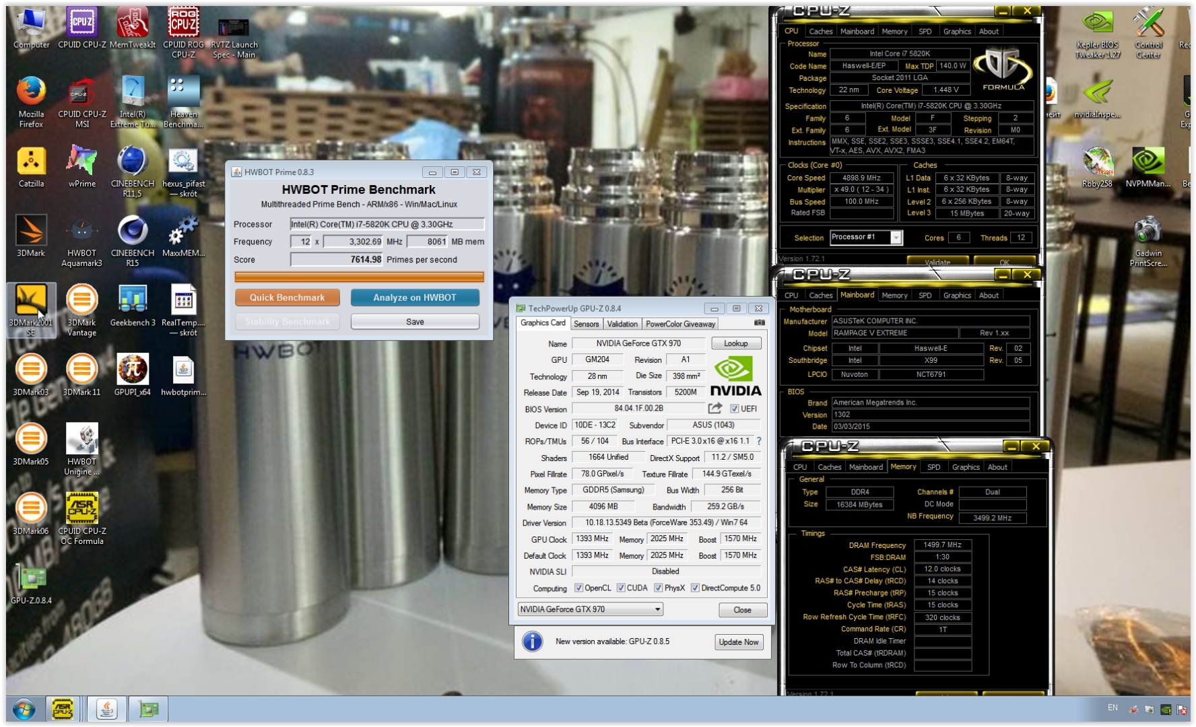1196x727 pixels.
Task: Click Lookup button in GPU-Z
Action: 735,343
